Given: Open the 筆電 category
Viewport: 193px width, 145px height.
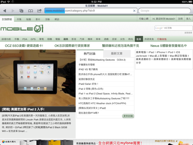Looking at the screenshot, I should click(42, 39).
